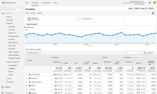Image resolution: width=157 pixels, height=94 pixels.
Task: Click the Email button
Action: pyautogui.click(x=27, y=13)
